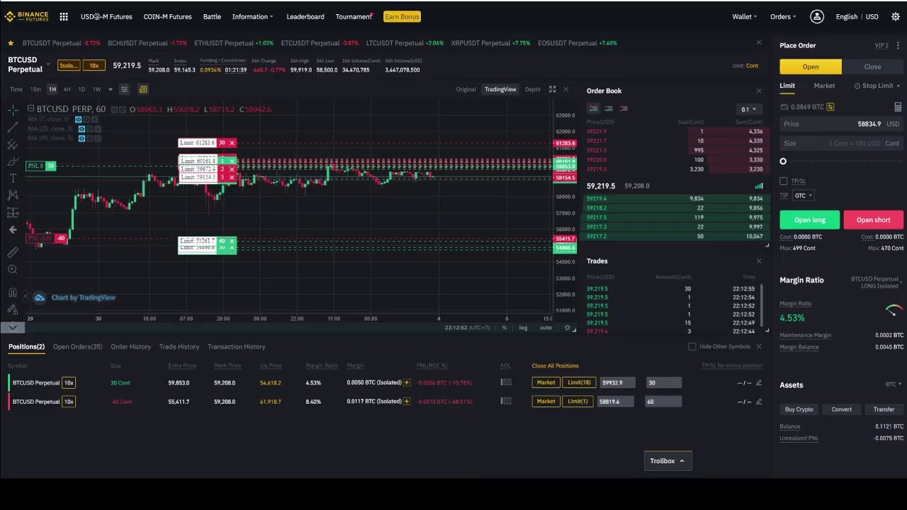Select the pitchfork drawing tool
The width and height of the screenshot is (907, 510).
tap(13, 144)
